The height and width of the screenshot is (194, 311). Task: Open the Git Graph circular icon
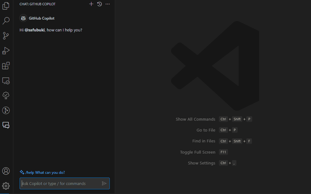(6, 110)
